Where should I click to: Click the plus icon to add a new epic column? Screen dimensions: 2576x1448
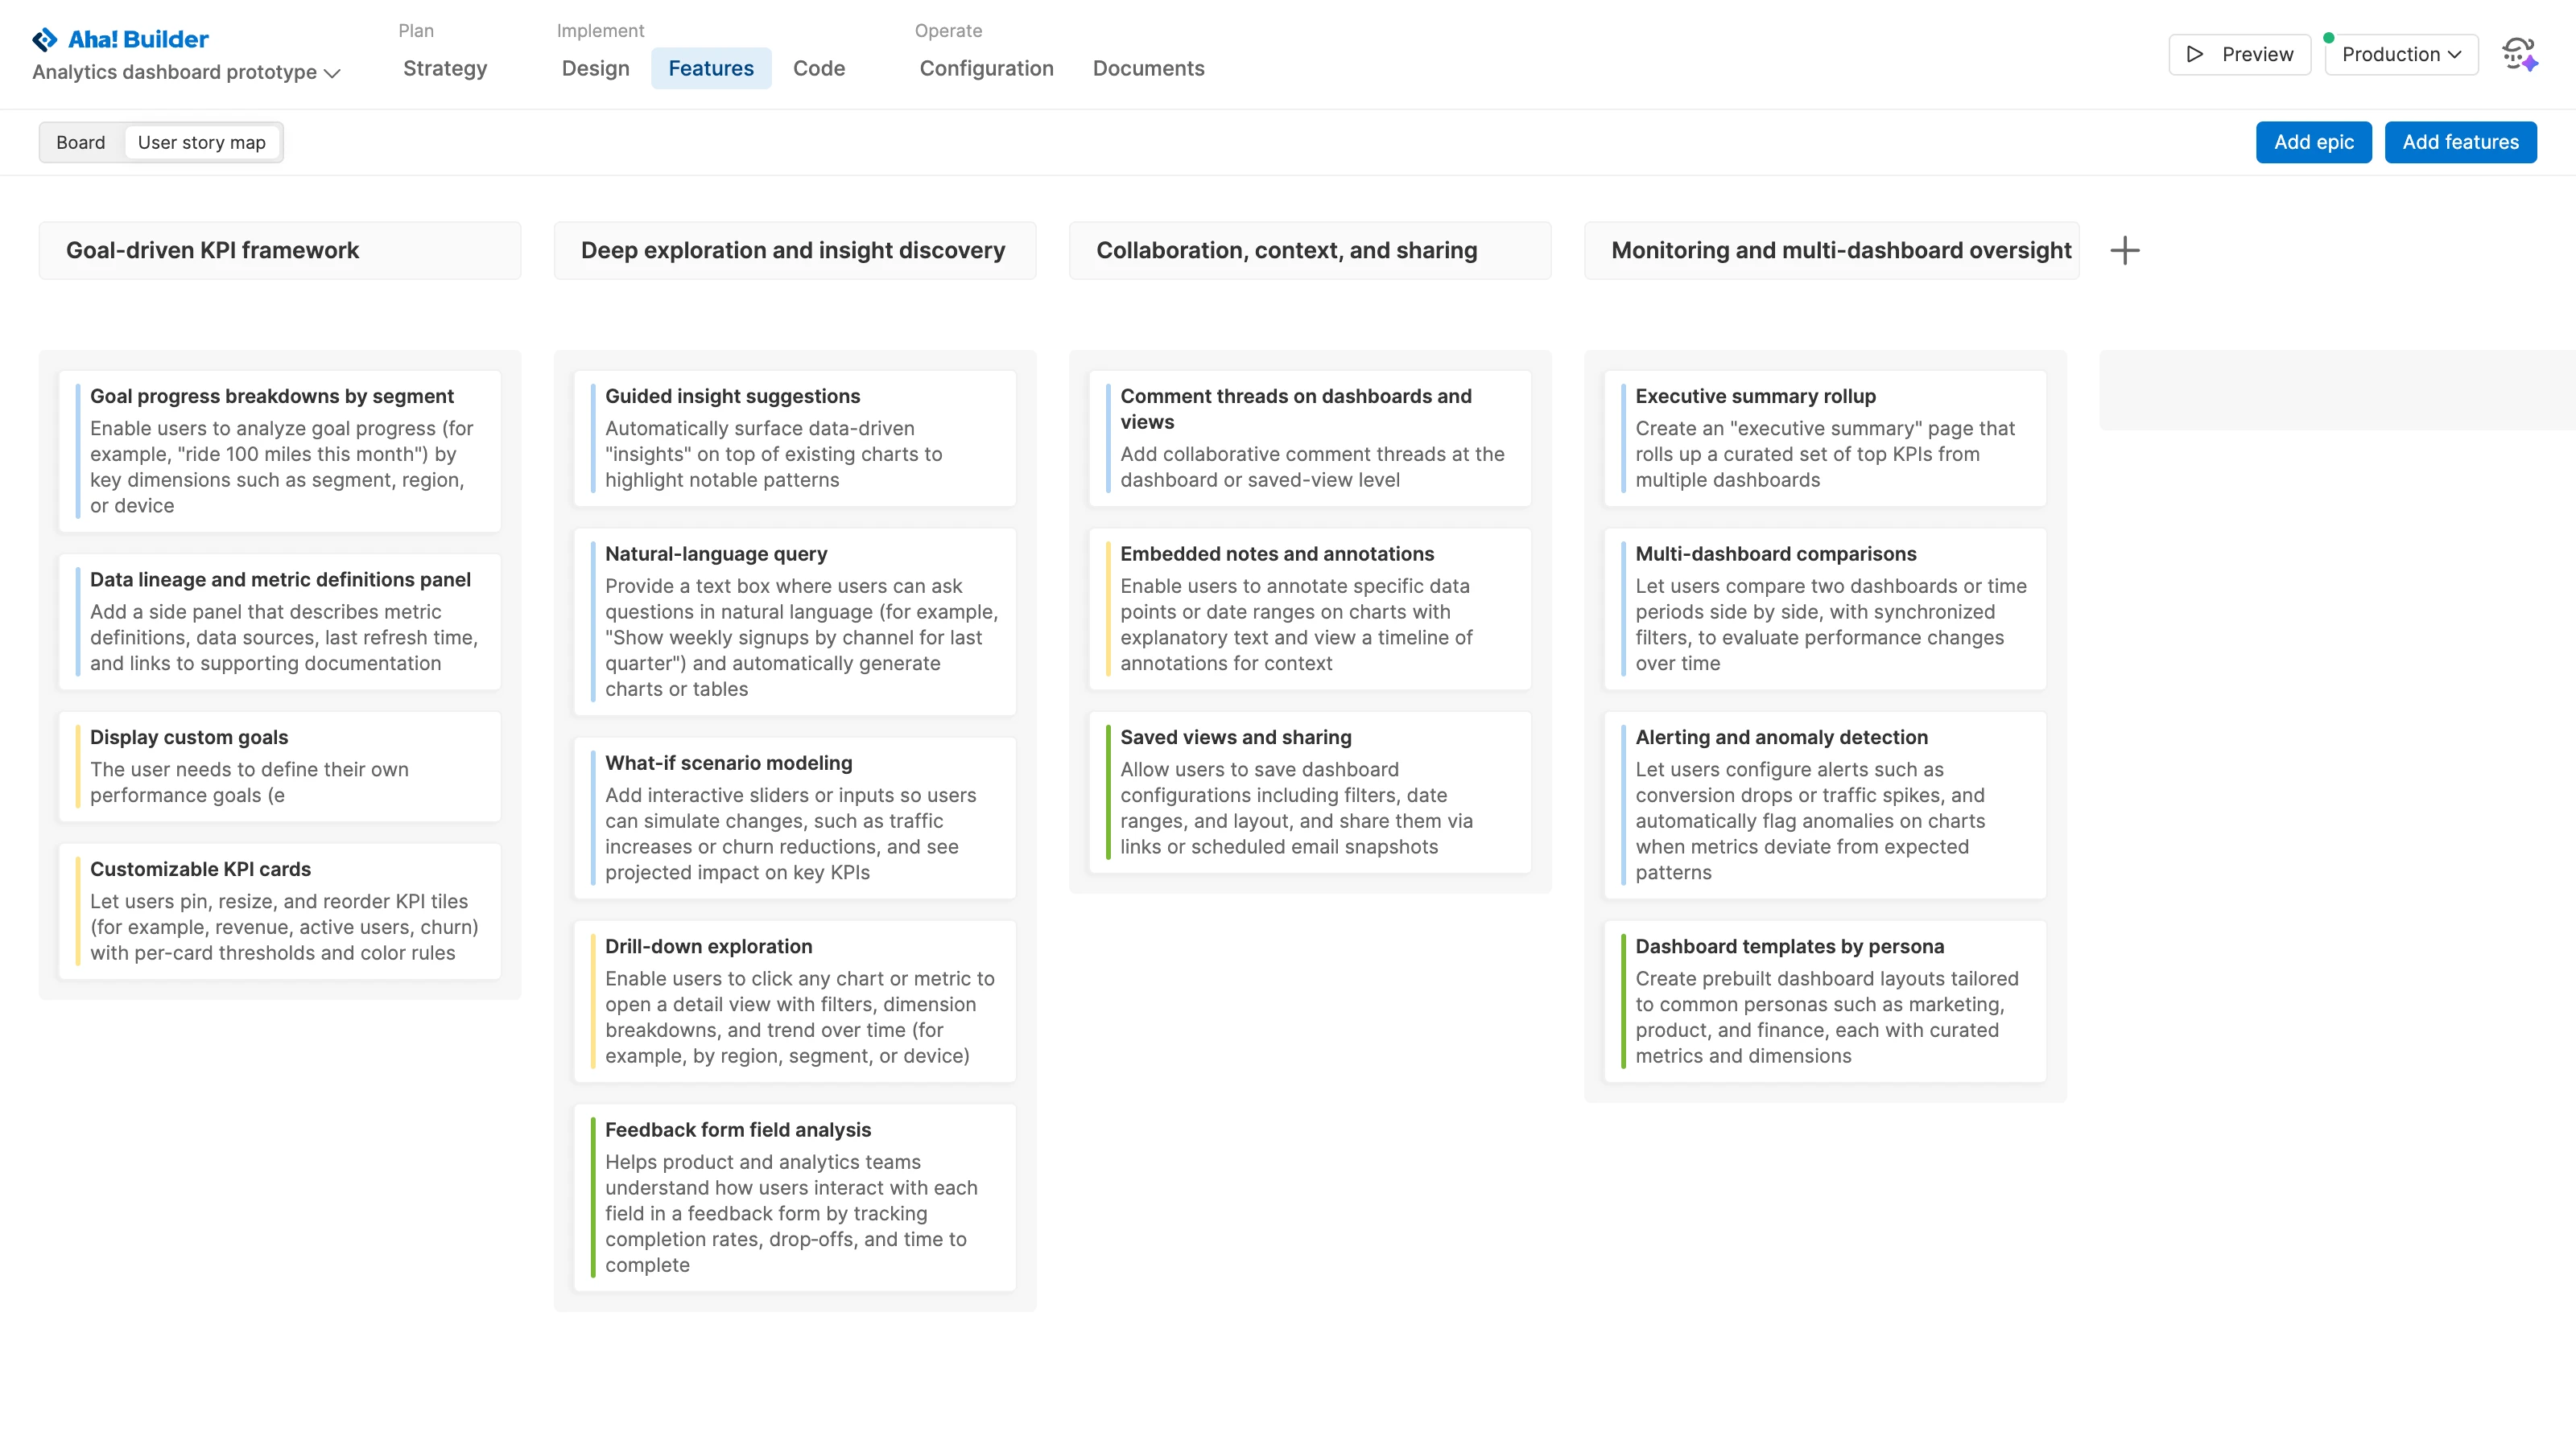click(x=2125, y=250)
